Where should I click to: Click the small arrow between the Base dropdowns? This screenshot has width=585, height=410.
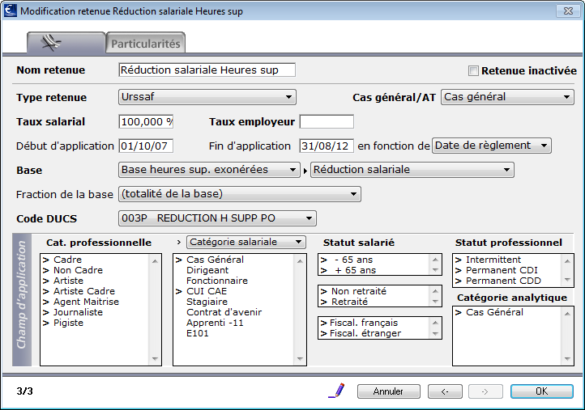[305, 171]
